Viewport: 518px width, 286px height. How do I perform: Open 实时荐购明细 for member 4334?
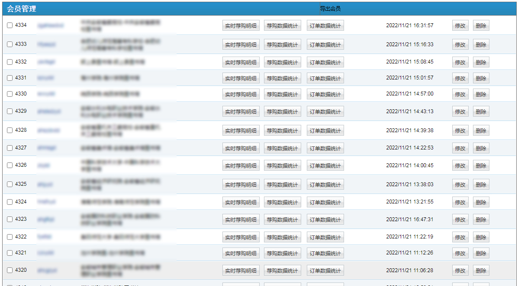[241, 25]
